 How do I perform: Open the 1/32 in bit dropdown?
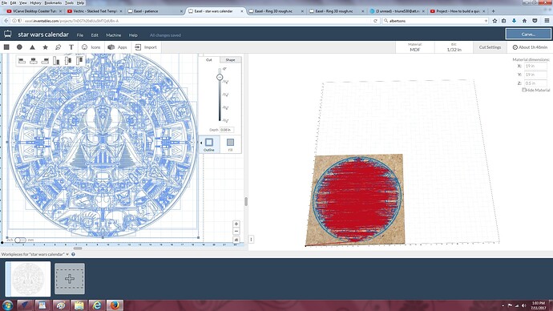click(454, 47)
